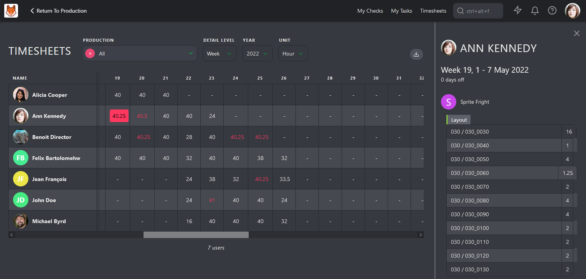Click the search field showing ctrl+alt+f
586x279 pixels.
point(478,11)
